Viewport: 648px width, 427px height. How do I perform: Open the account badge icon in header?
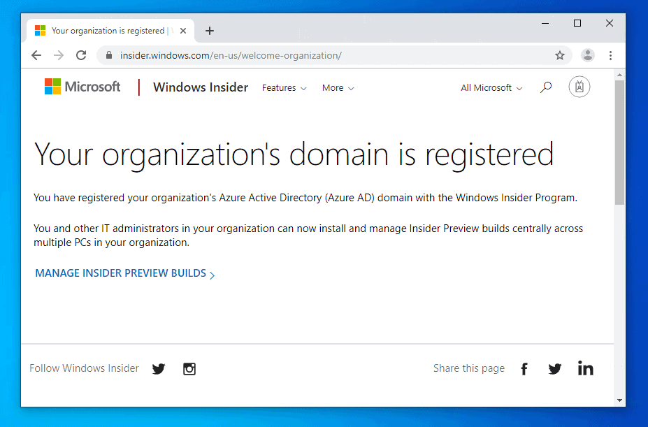(579, 87)
